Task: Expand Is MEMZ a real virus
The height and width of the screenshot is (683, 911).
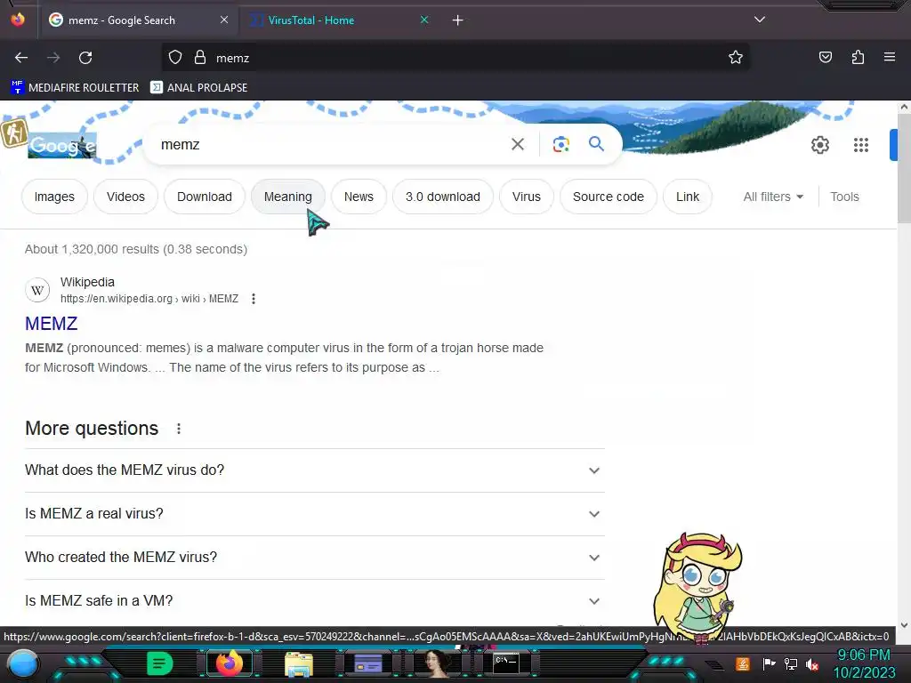Action: click(x=314, y=514)
